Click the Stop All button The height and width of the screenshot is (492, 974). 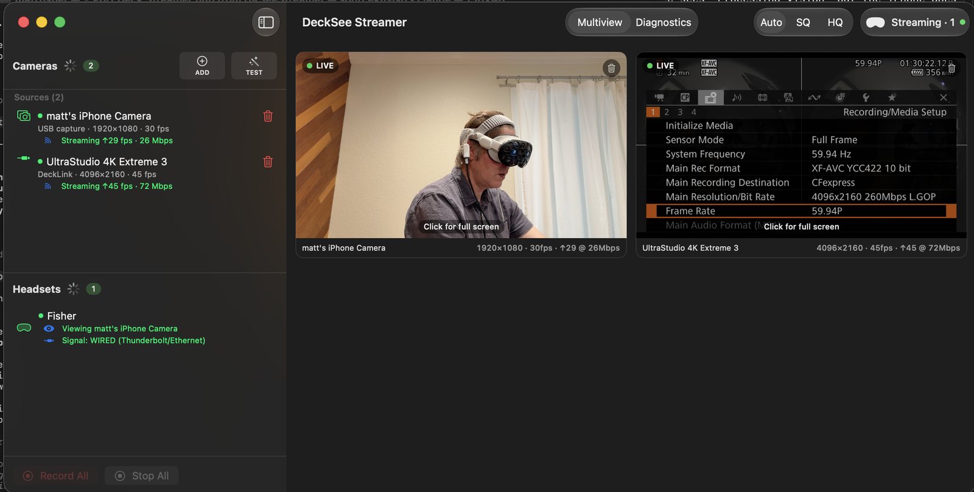[x=142, y=476]
